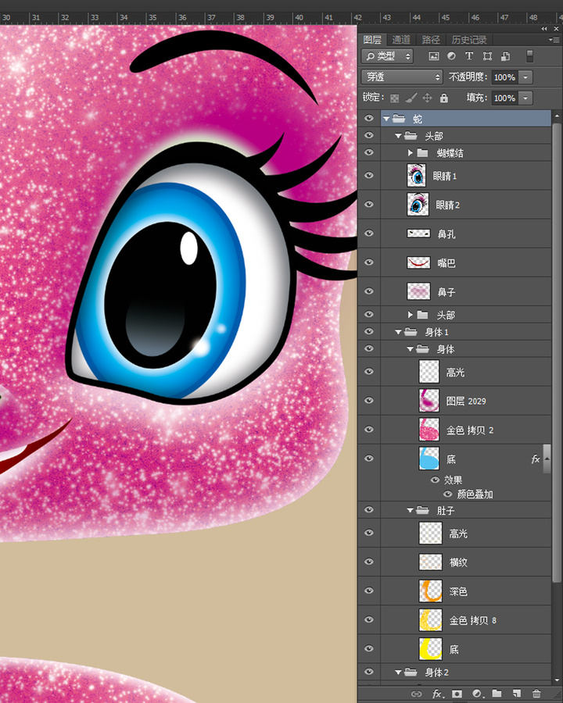Viewport: 563px width, 703px height.
Task: Hide the 嘴巴 layer
Action: click(x=369, y=262)
